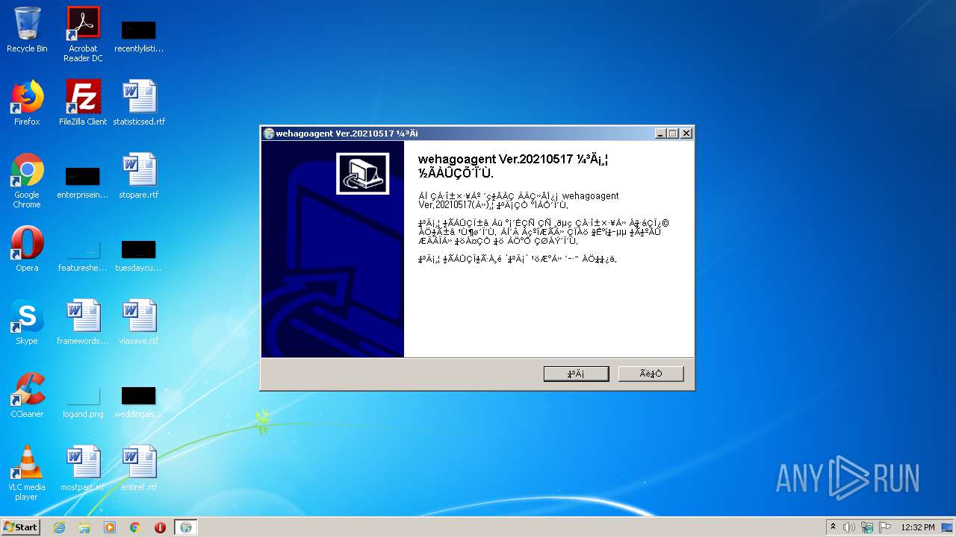Click the installer logo image in the dialog

(x=362, y=174)
